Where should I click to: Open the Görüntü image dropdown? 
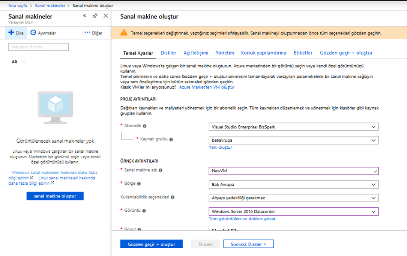pos(294,212)
